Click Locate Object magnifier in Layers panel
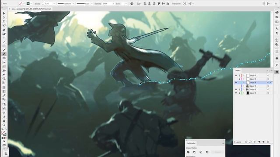The image size is (280, 157). click(x=250, y=142)
